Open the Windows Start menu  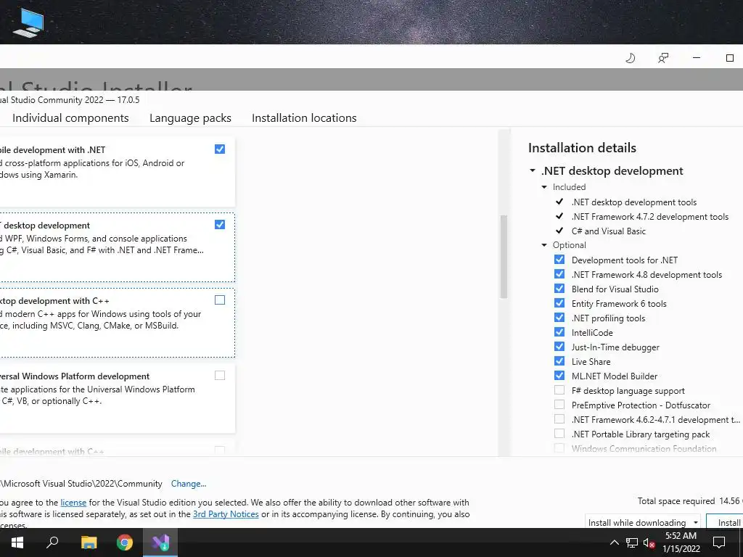tap(17, 542)
